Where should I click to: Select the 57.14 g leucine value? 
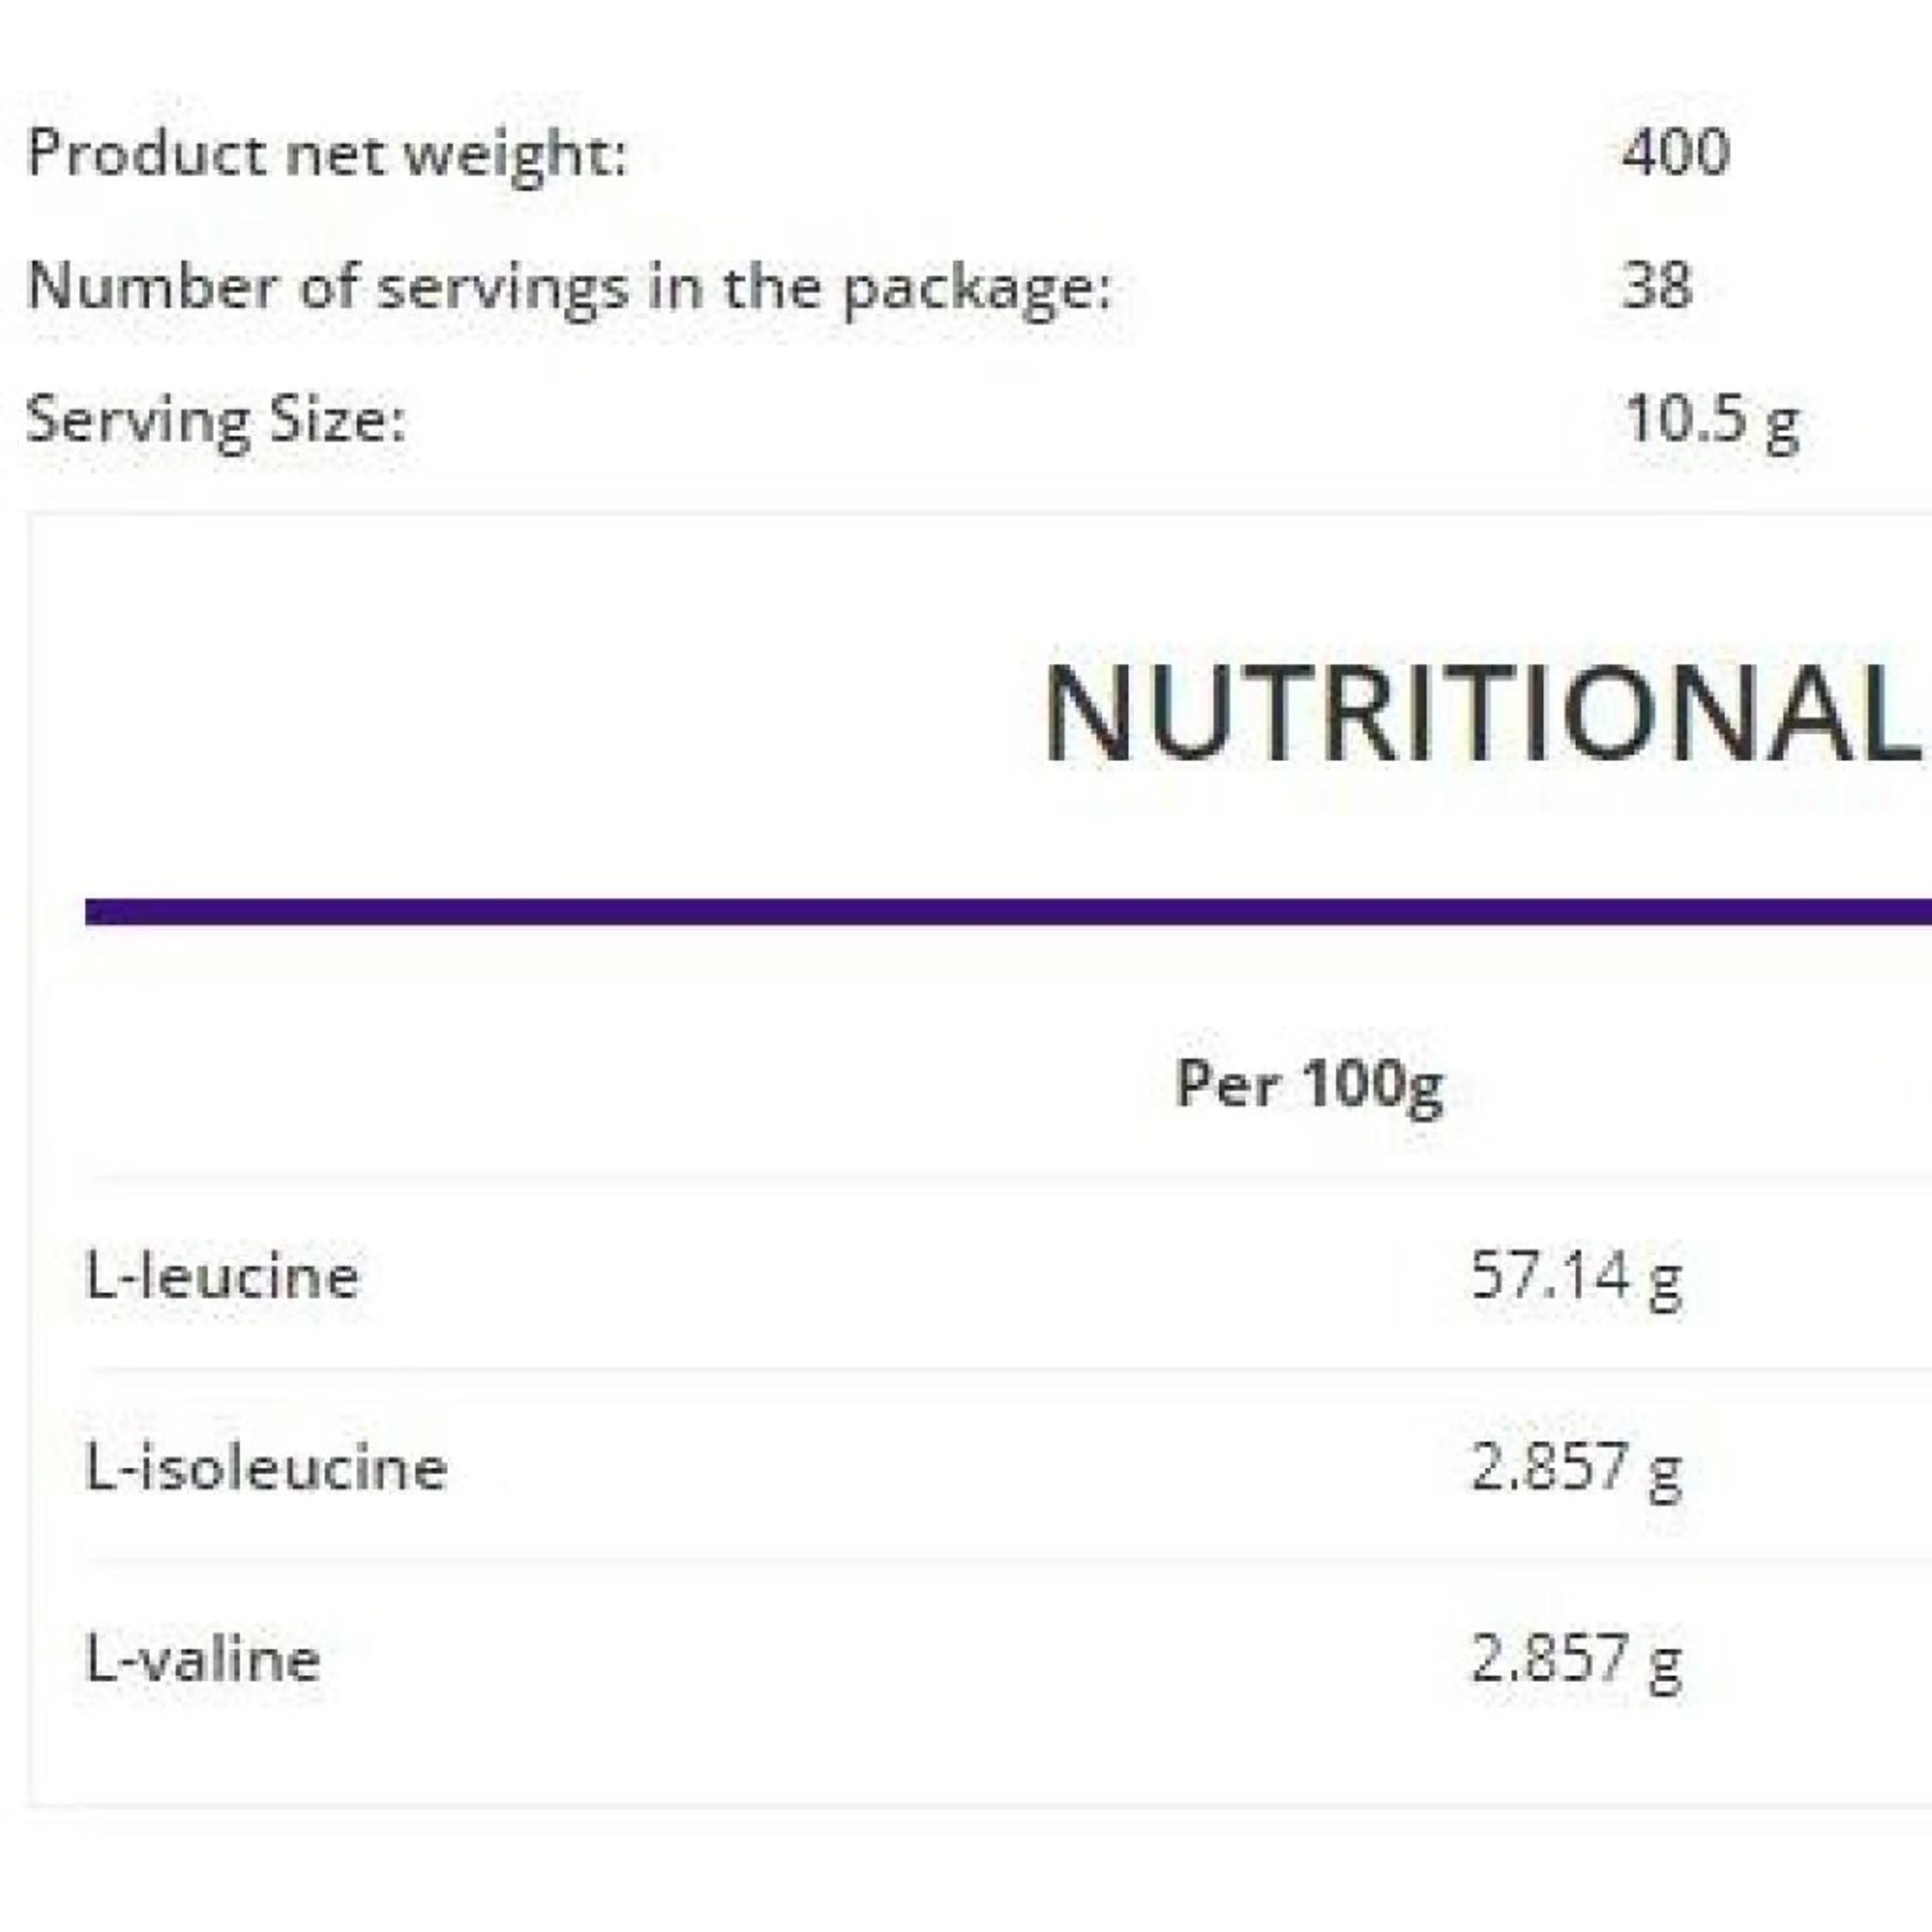tap(1576, 1278)
